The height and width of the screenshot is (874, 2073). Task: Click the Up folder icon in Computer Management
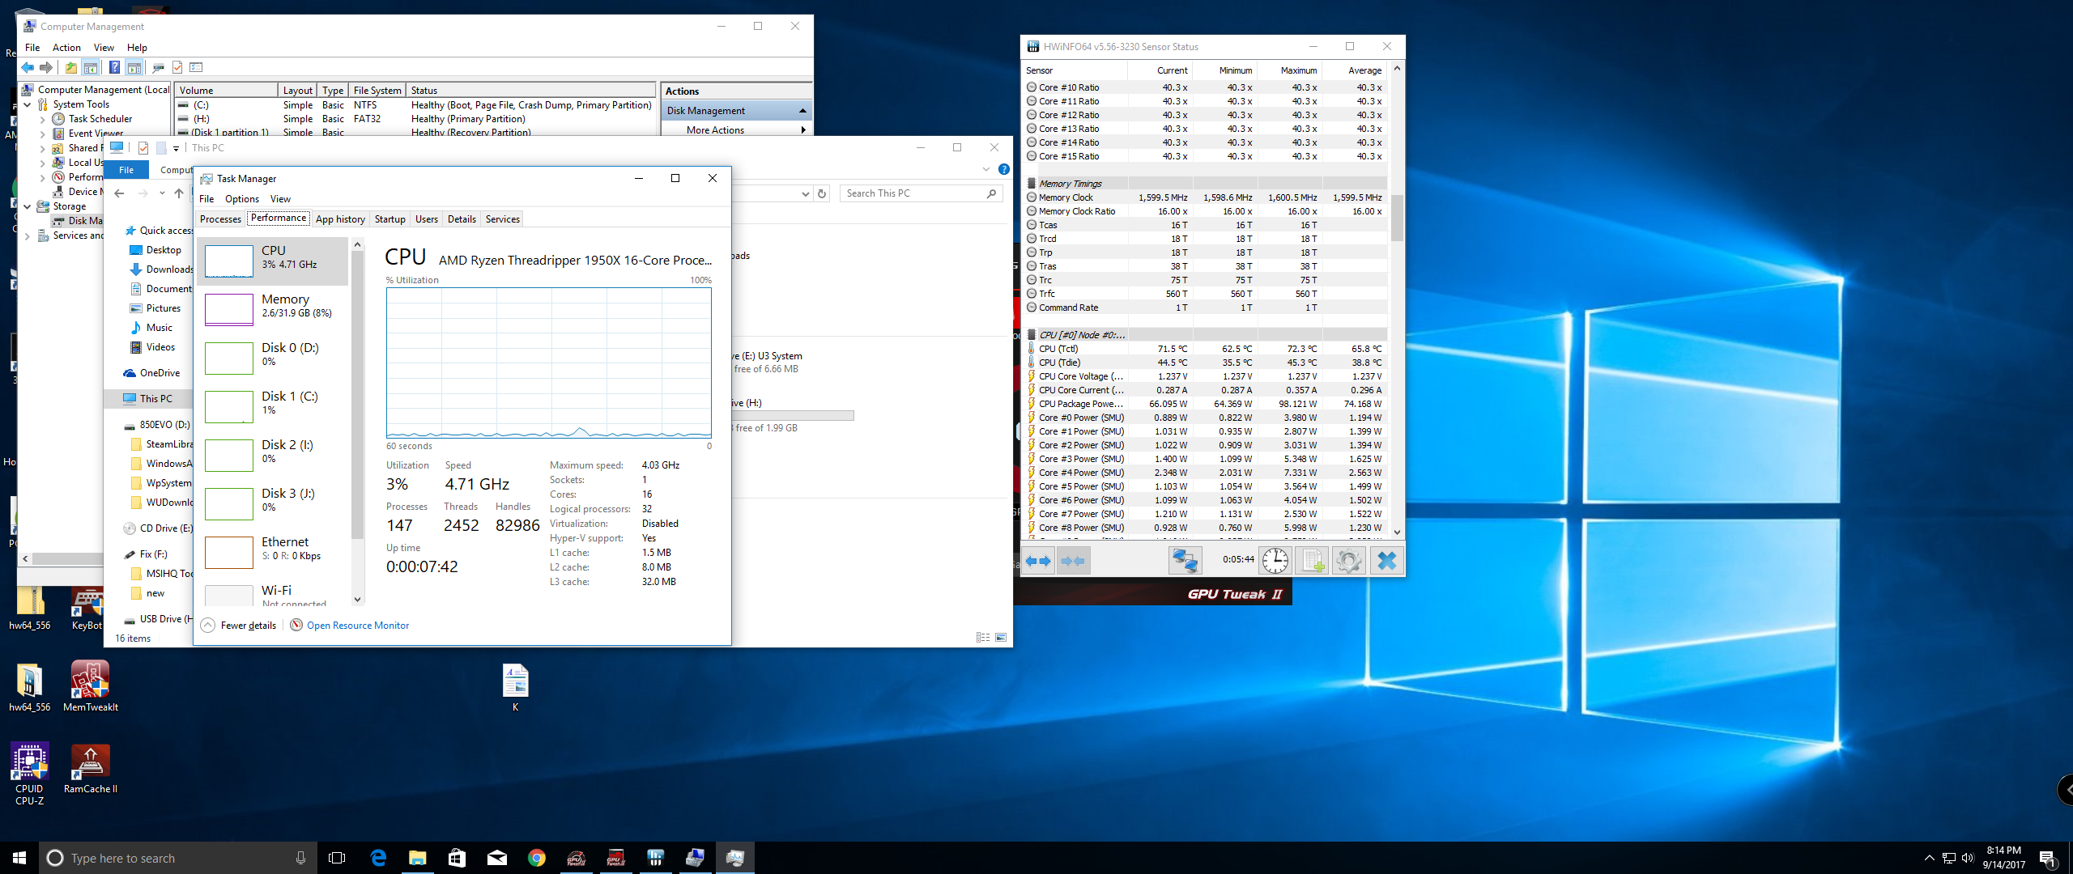[71, 67]
